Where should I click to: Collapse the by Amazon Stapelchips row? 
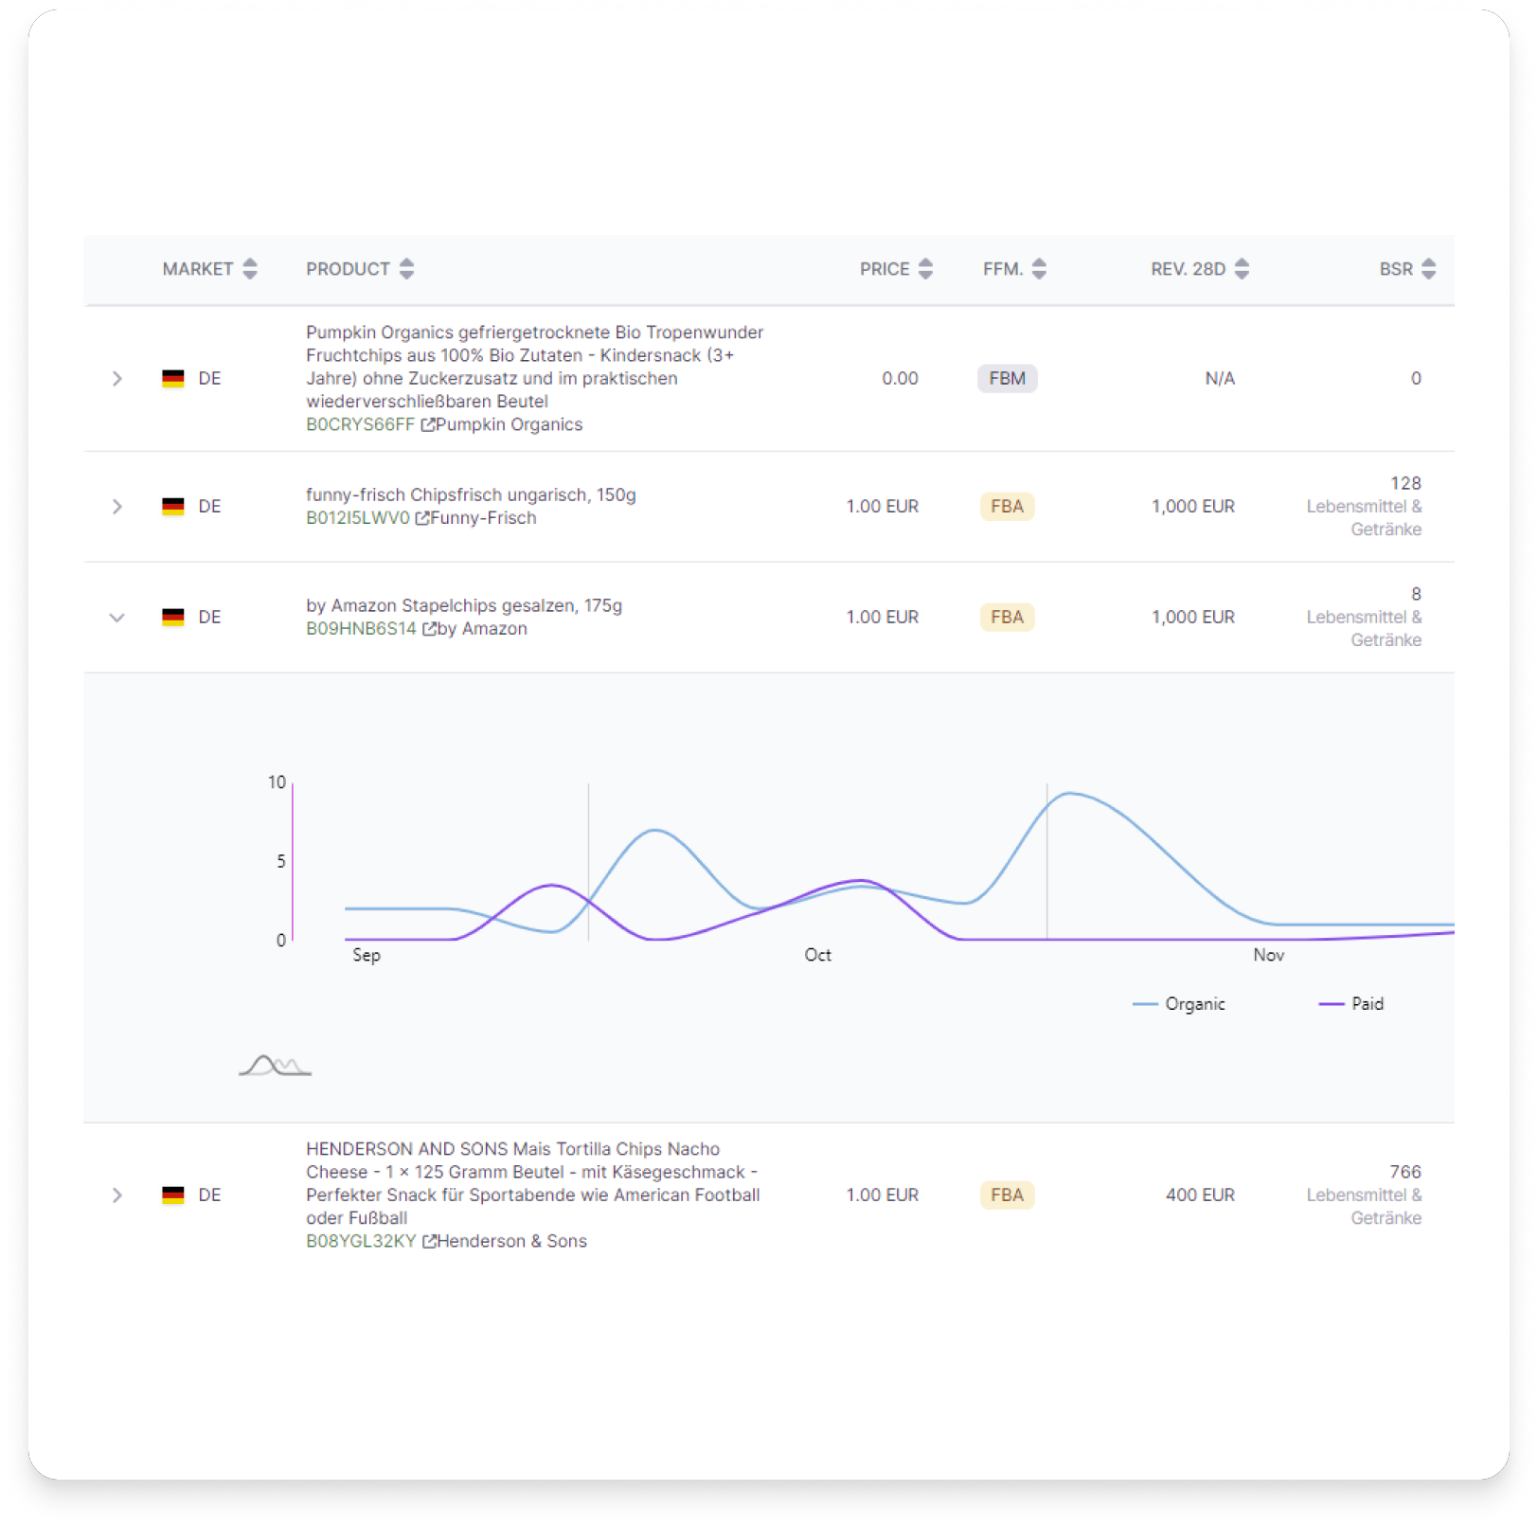116,618
